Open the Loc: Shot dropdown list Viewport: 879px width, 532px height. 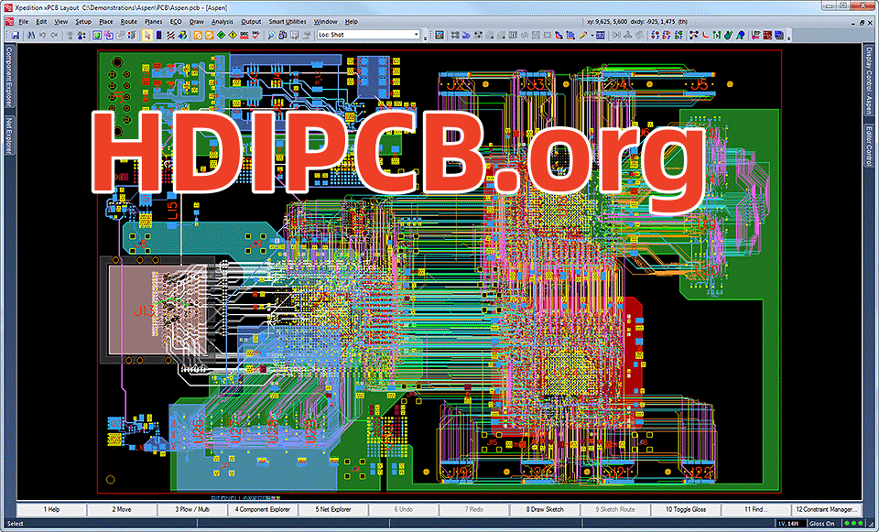(x=416, y=35)
